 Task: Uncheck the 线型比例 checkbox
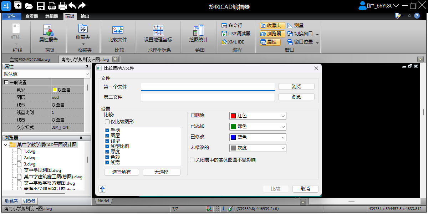point(107,147)
